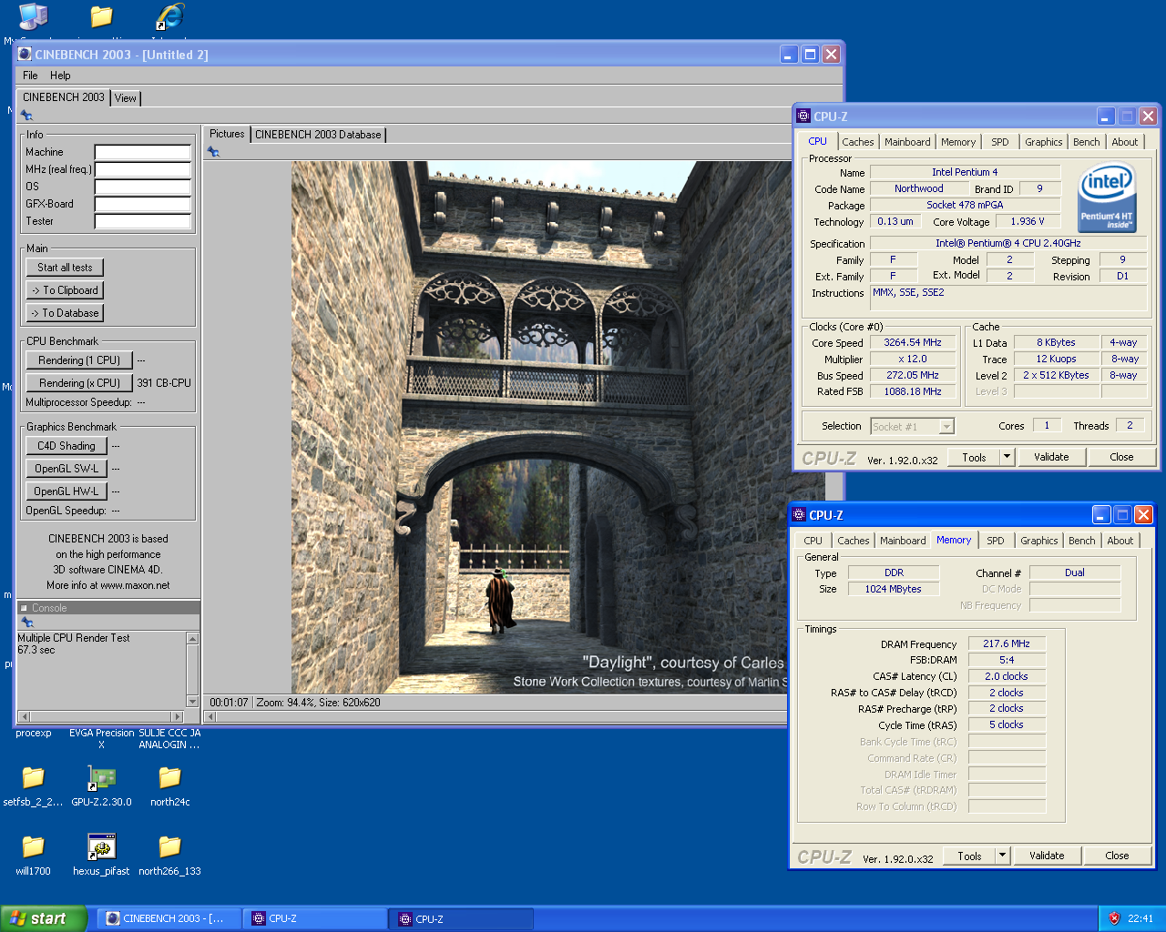Start the OpenGL SW-L test
Image resolution: width=1166 pixels, height=932 pixels.
point(66,469)
